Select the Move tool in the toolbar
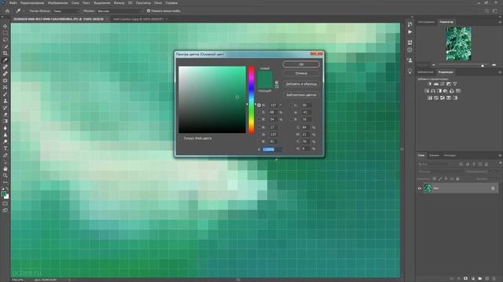Viewport: 503px width, 282px height. pyautogui.click(x=6, y=26)
